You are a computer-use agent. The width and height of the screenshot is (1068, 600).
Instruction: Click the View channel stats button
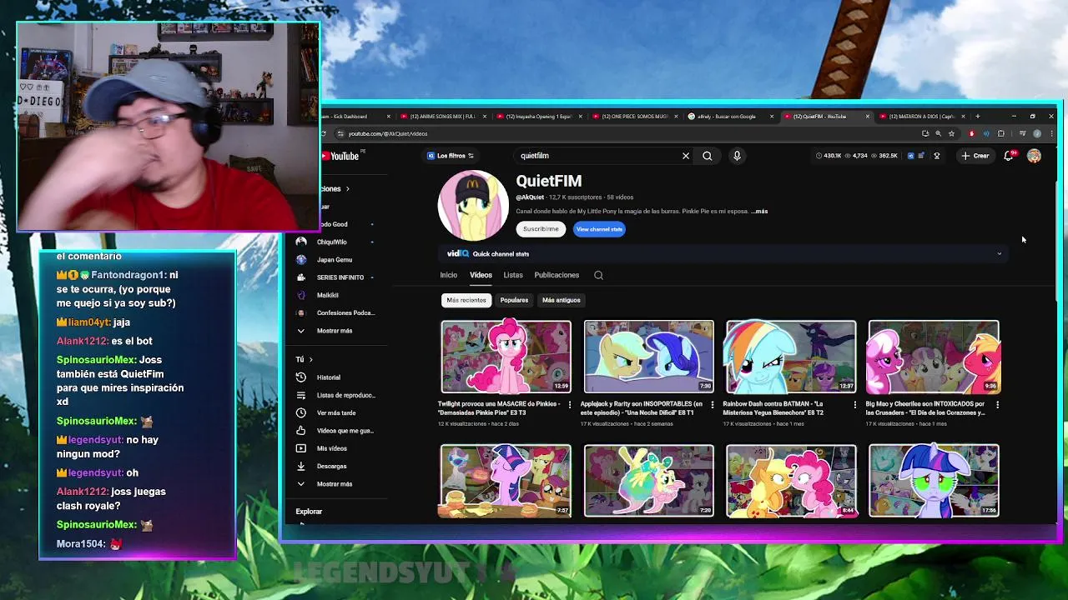click(599, 229)
